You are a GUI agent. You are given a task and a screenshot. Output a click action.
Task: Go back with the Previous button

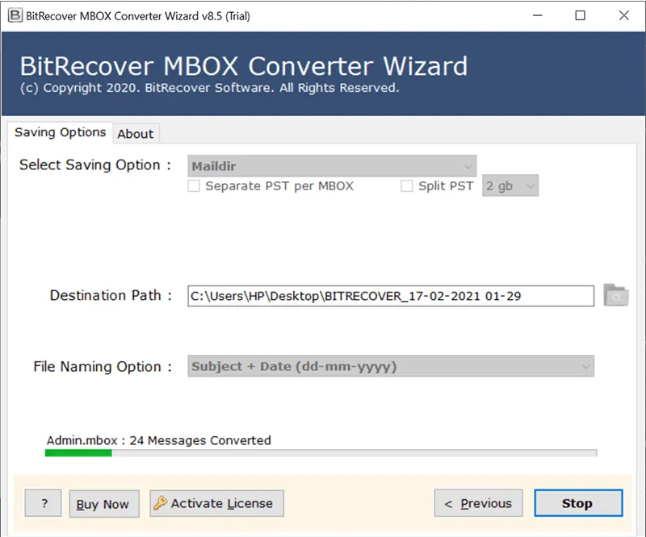[478, 503]
